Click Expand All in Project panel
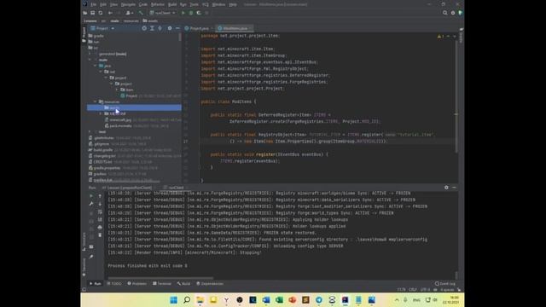This screenshot has width=546, height=307. (x=152, y=28)
